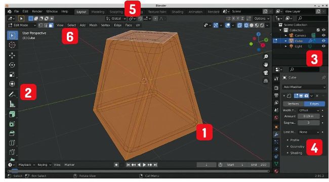Activate the Cursor tool

coord(12,45)
